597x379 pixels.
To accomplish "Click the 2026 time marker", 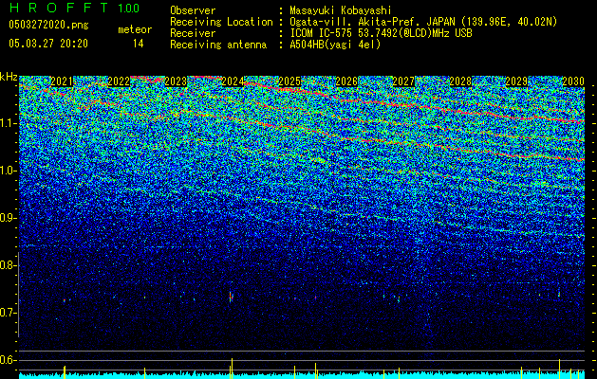I will pos(346,81).
